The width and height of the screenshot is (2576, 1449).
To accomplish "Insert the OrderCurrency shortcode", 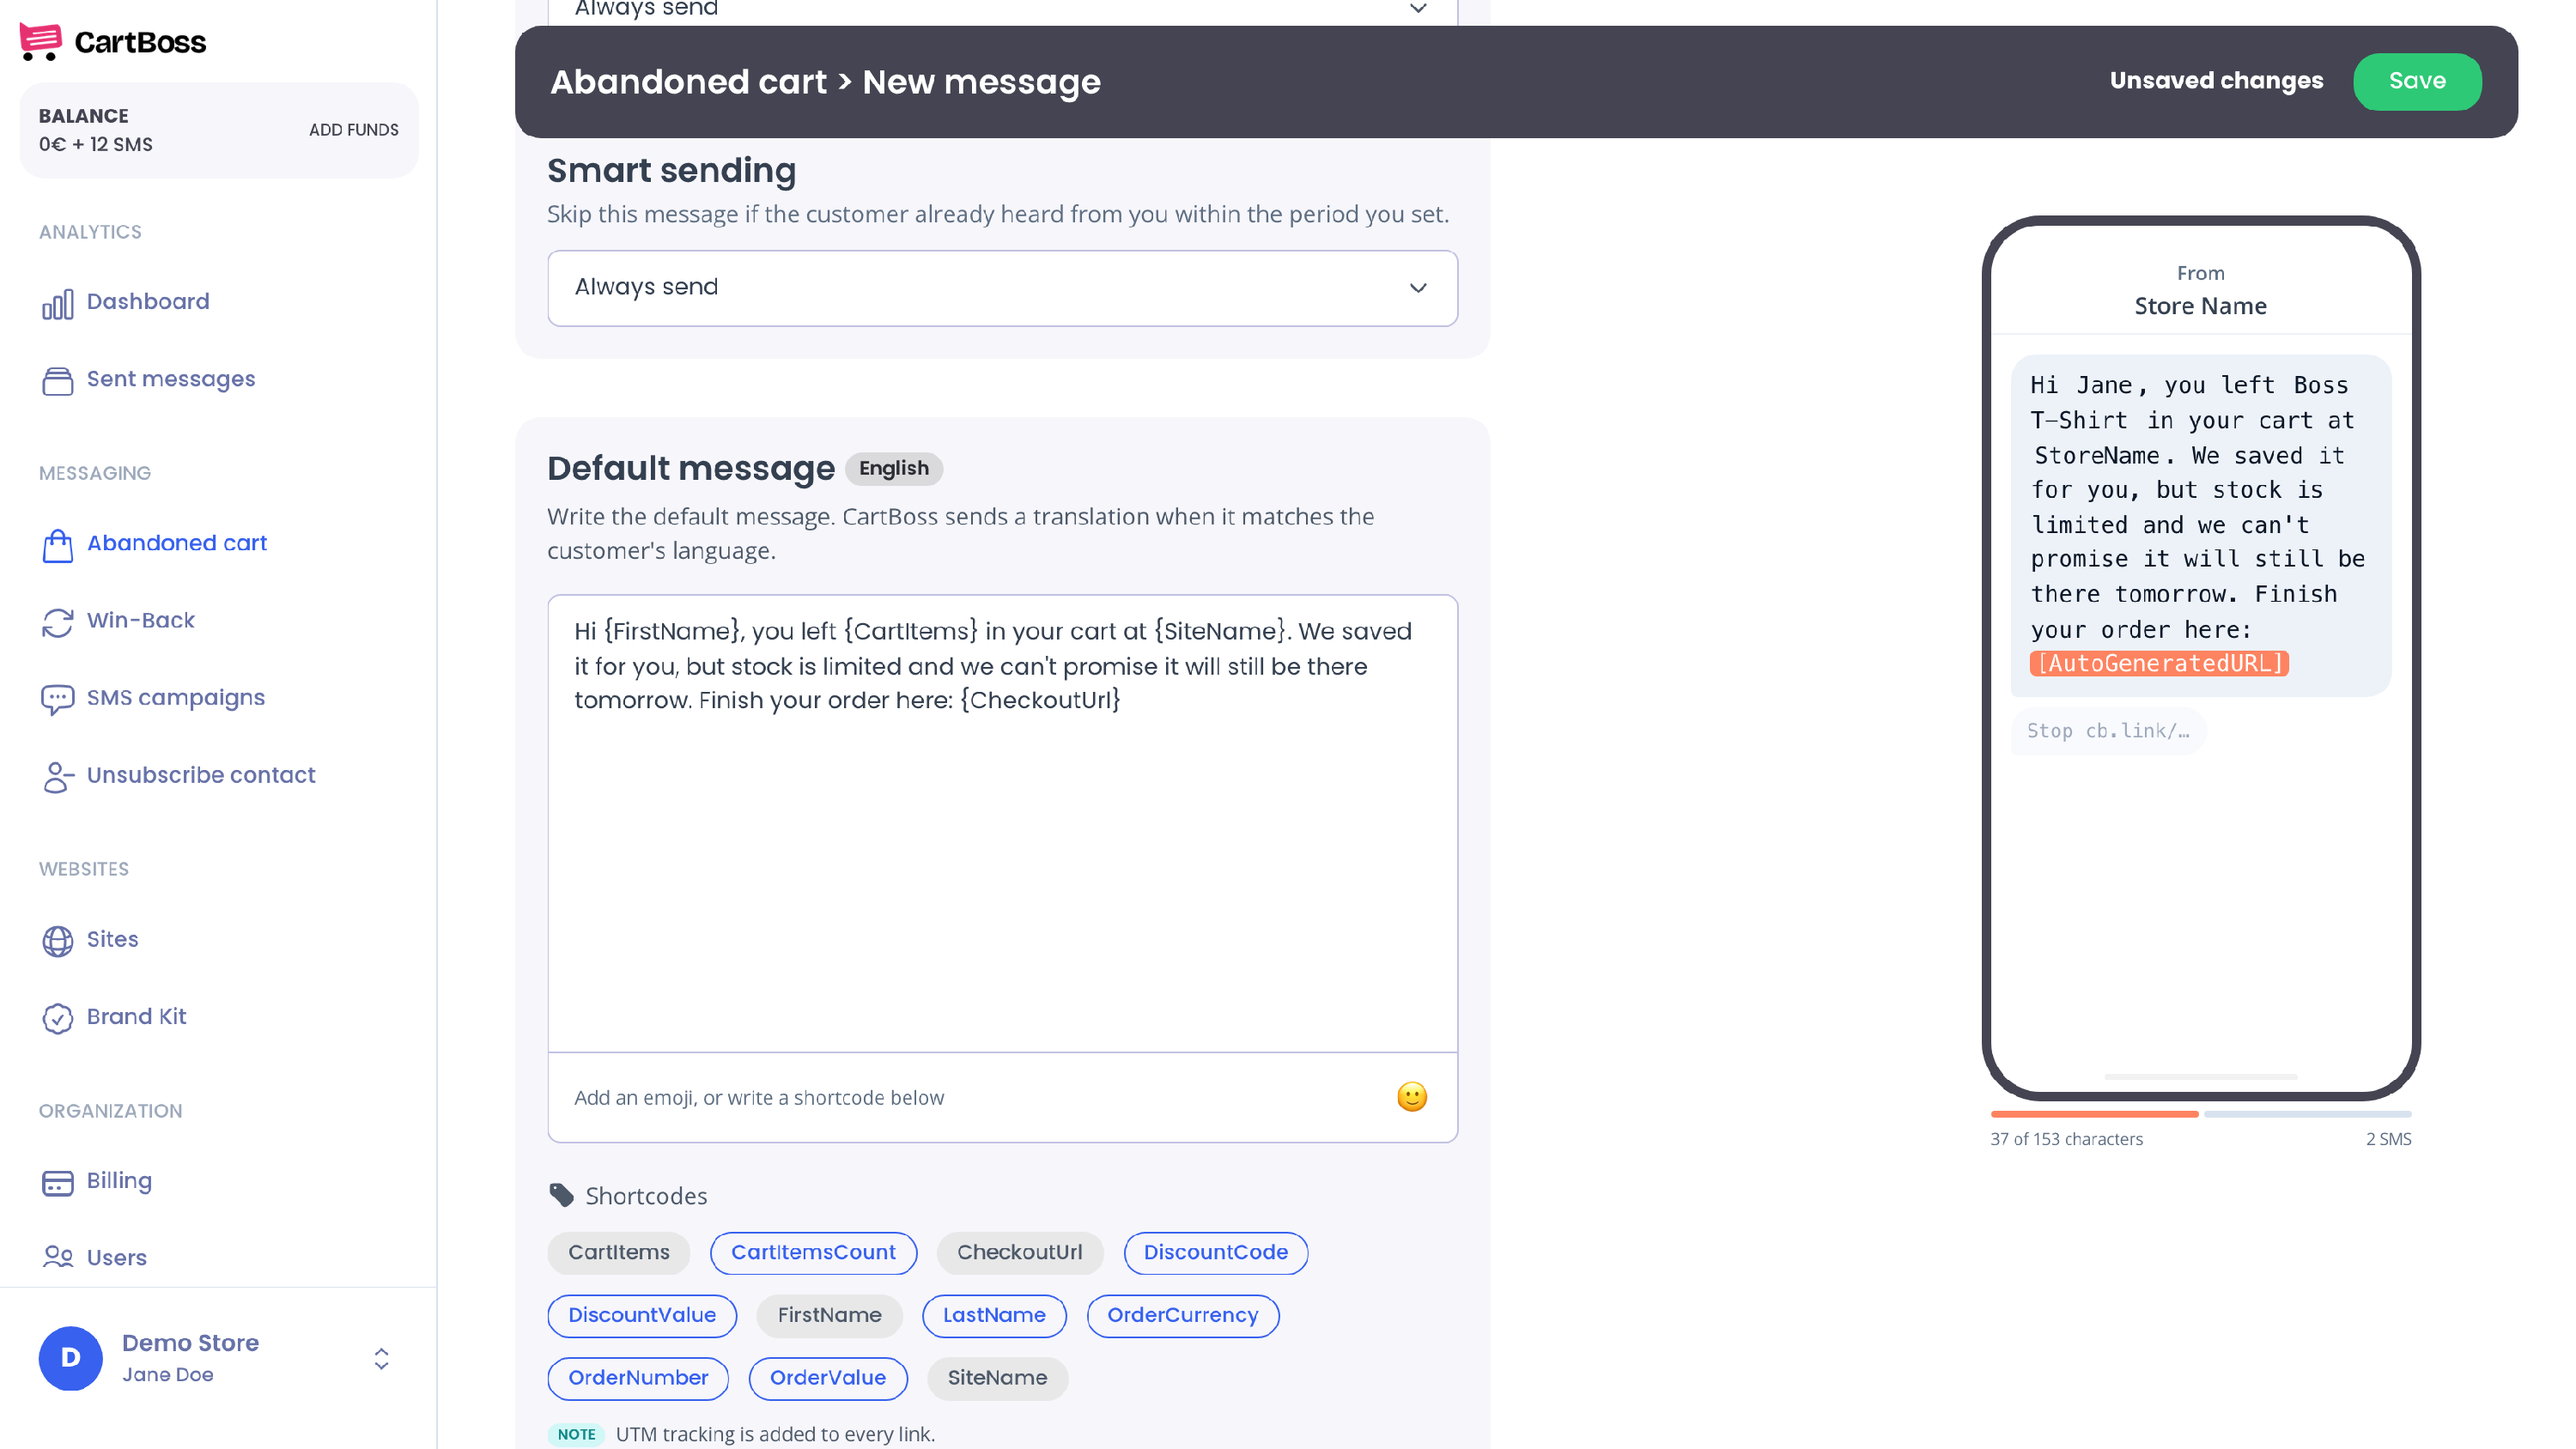I will (1182, 1315).
